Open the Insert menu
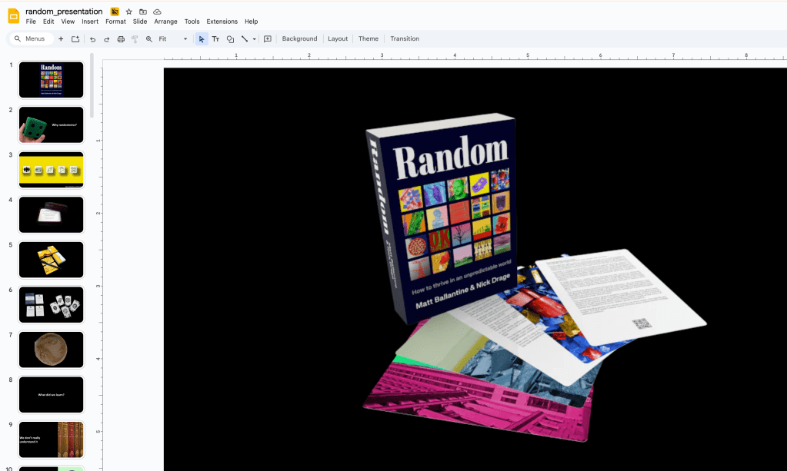 [90, 22]
